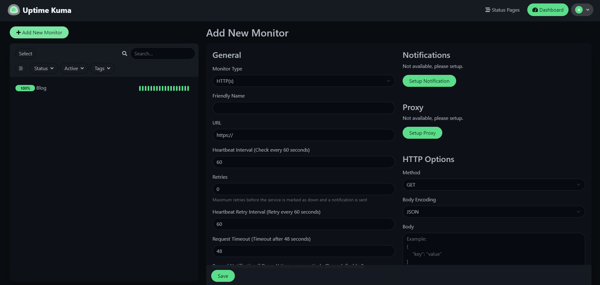Click the Uptime Kuma logo icon
Image resolution: width=600 pixels, height=285 pixels.
(x=14, y=10)
